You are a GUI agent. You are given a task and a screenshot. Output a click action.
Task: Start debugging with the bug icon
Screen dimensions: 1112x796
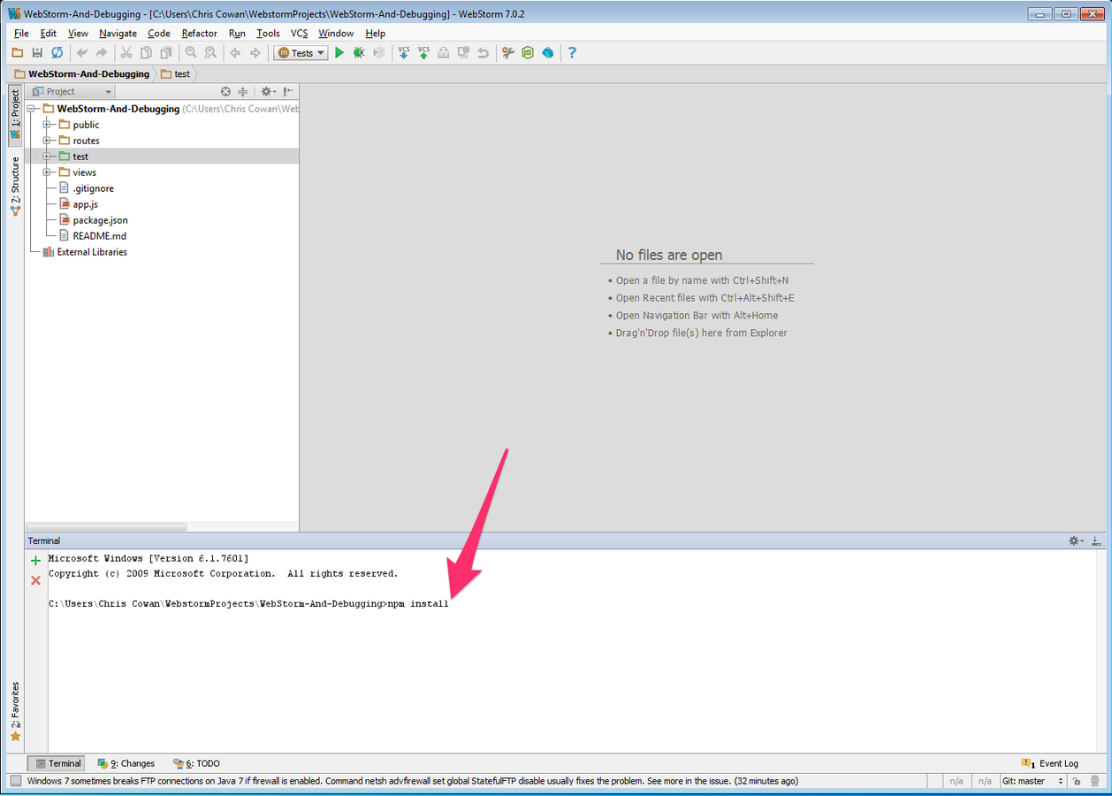(359, 53)
